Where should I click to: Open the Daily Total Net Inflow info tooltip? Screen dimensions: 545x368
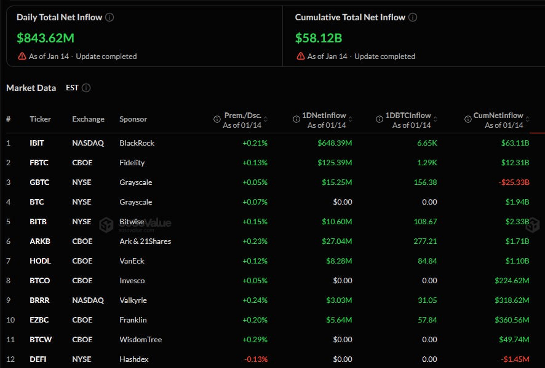pyautogui.click(x=109, y=17)
